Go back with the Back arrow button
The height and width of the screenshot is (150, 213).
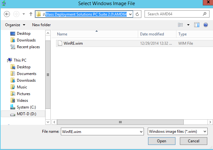7,14
